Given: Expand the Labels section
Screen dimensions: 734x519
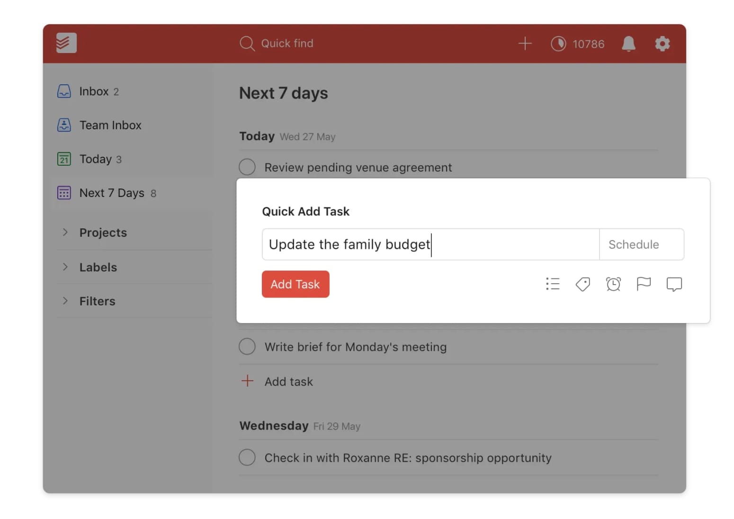Looking at the screenshot, I should click(x=65, y=267).
